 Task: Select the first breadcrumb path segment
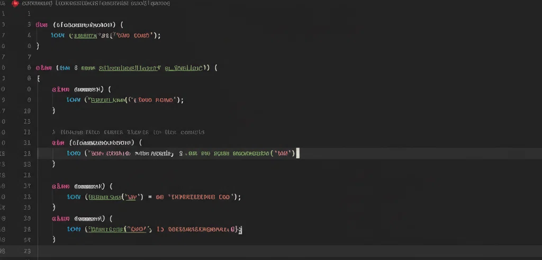tap(37, 4)
